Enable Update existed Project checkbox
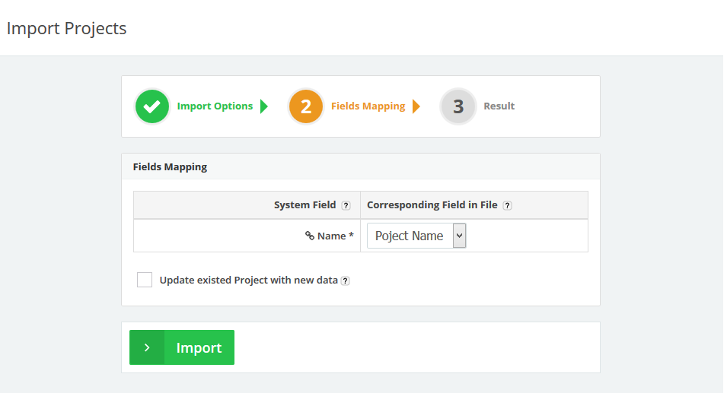This screenshot has height=393, width=727. coord(145,280)
